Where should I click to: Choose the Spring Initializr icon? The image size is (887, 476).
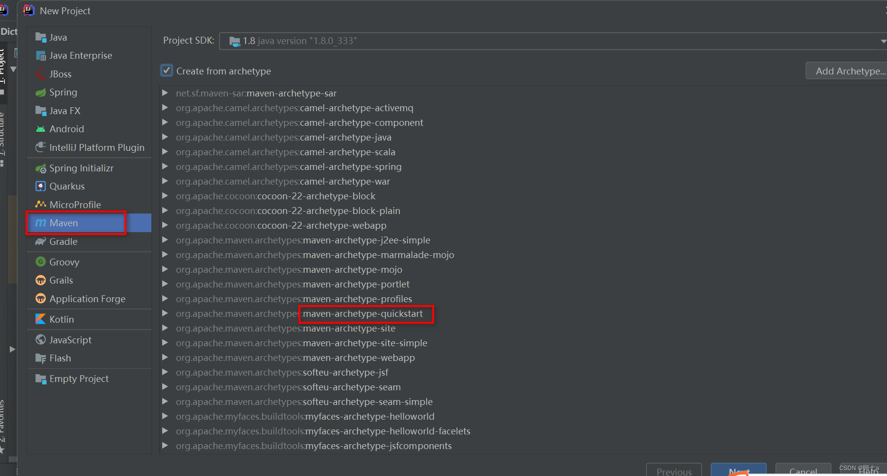(x=41, y=168)
